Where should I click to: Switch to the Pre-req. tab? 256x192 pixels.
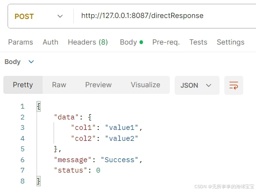pyautogui.click(x=166, y=42)
